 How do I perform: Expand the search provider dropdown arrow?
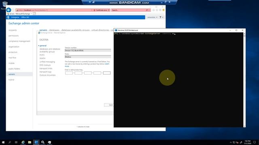coord(149,10)
